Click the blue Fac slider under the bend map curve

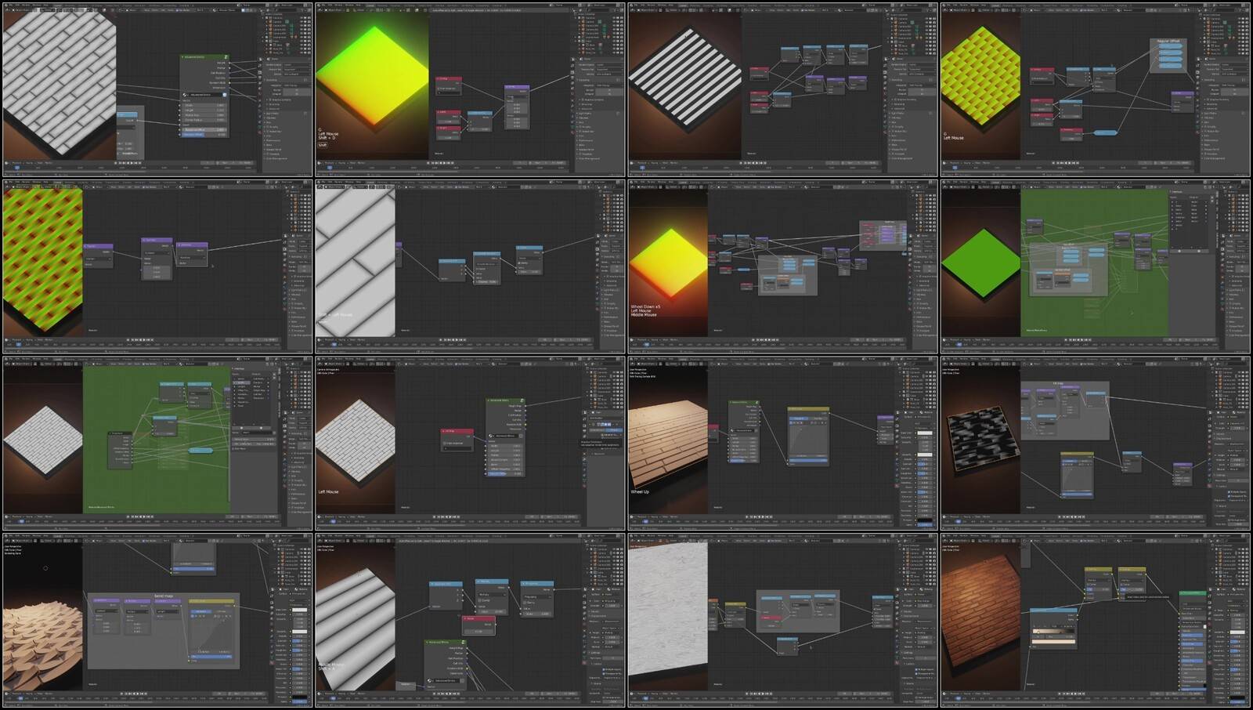tap(212, 657)
